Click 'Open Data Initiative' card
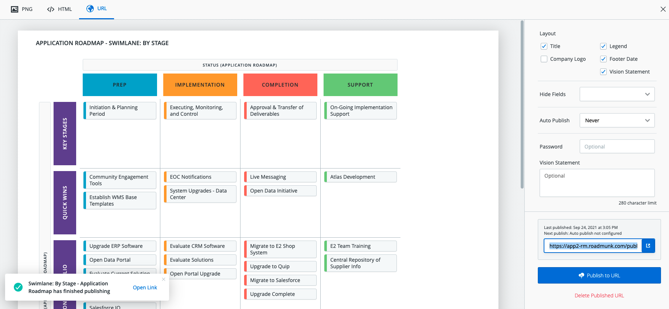This screenshot has width=669, height=309. pyautogui.click(x=280, y=191)
